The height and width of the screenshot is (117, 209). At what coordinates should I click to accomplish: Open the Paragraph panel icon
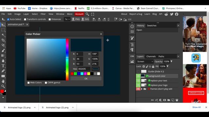tap(132, 50)
